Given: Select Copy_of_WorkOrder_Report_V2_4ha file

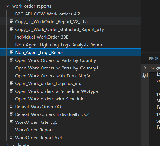Looking at the screenshot, I should click(51, 22).
